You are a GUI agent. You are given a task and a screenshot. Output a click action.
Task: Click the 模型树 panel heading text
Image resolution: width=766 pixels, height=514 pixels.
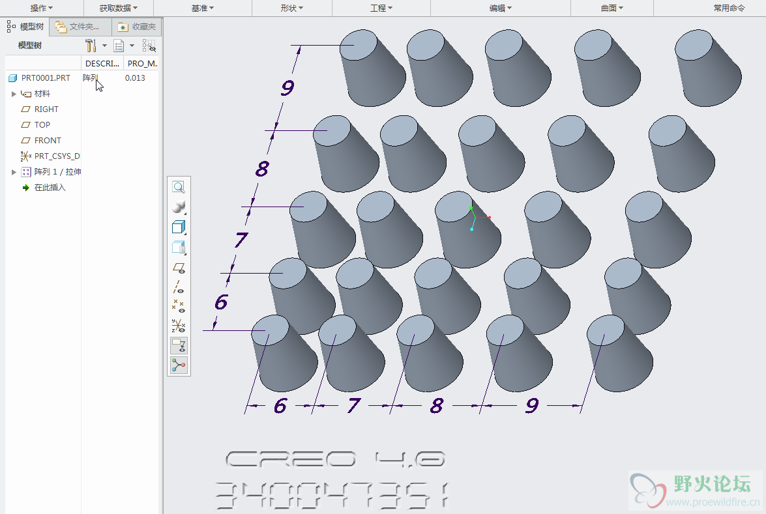(x=30, y=46)
